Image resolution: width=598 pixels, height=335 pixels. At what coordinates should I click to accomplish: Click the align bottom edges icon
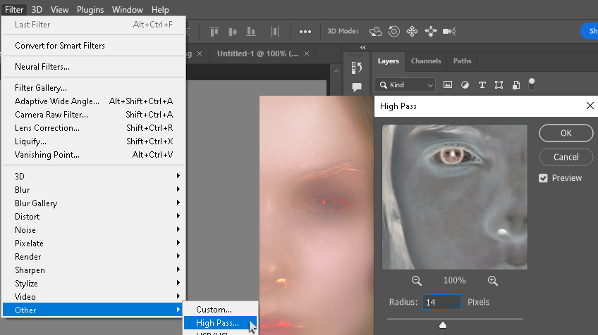[x=251, y=31]
